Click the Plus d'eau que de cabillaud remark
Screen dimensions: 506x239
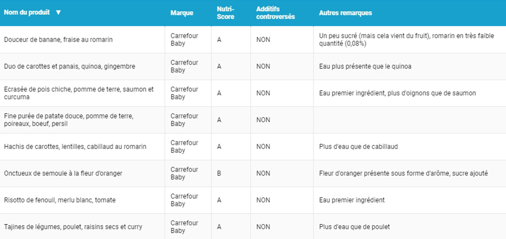[358, 147]
